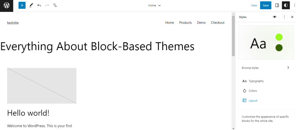Image resolution: width=296 pixels, height=130 pixels.
Task: Toggle the Styles half-circle button
Action: pyautogui.click(x=286, y=5)
